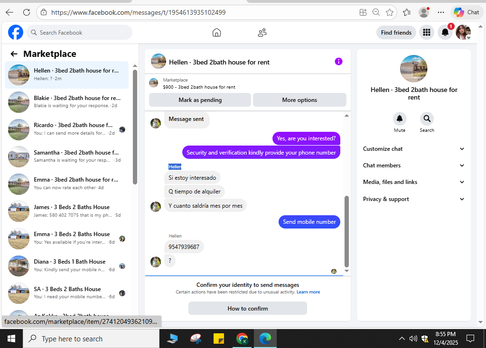
Task: Mute the Hellen conversation
Action: (400, 119)
